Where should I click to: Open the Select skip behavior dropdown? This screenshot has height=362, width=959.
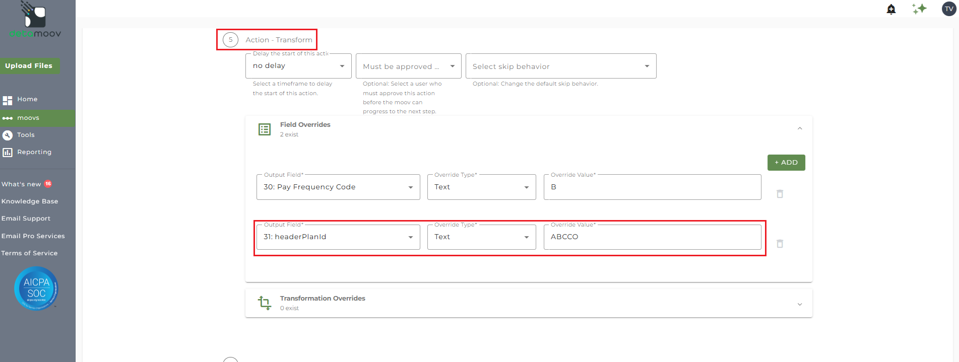[x=560, y=66]
